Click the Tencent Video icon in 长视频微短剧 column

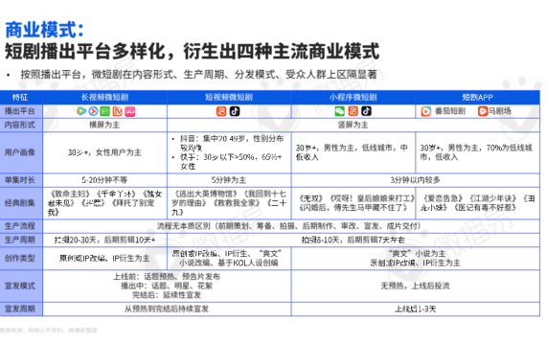81,111
